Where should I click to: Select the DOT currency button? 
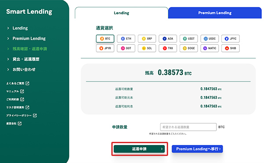pos(126,48)
